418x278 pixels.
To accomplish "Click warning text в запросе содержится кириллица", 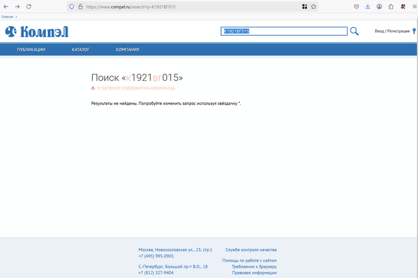I will tap(136, 88).
